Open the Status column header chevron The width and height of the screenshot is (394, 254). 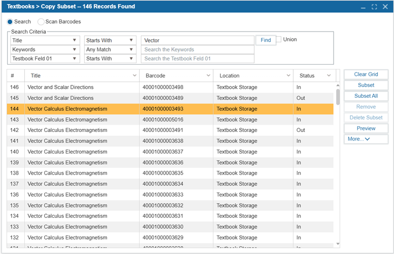point(329,75)
